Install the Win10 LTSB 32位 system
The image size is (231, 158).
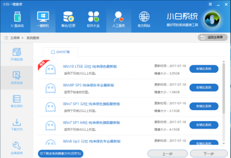coord(204,69)
